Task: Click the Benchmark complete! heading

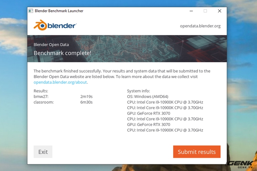Action: (62, 53)
